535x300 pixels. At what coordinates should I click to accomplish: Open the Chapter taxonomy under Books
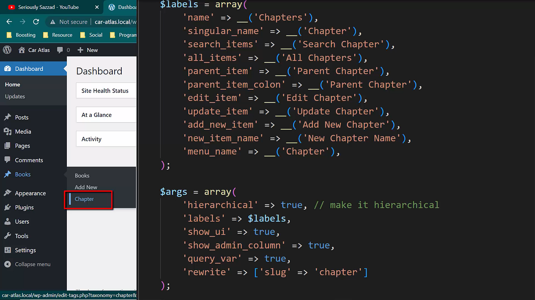(83, 199)
